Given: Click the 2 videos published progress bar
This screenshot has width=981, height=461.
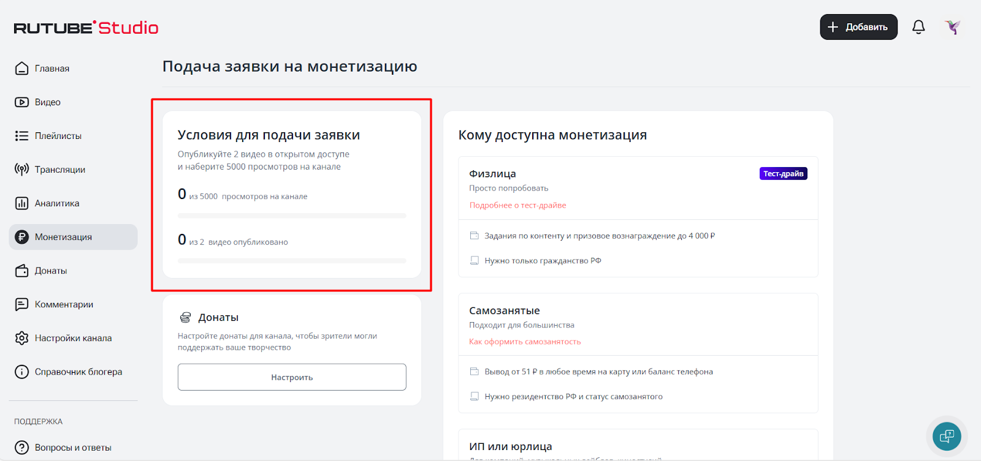Looking at the screenshot, I should click(292, 261).
